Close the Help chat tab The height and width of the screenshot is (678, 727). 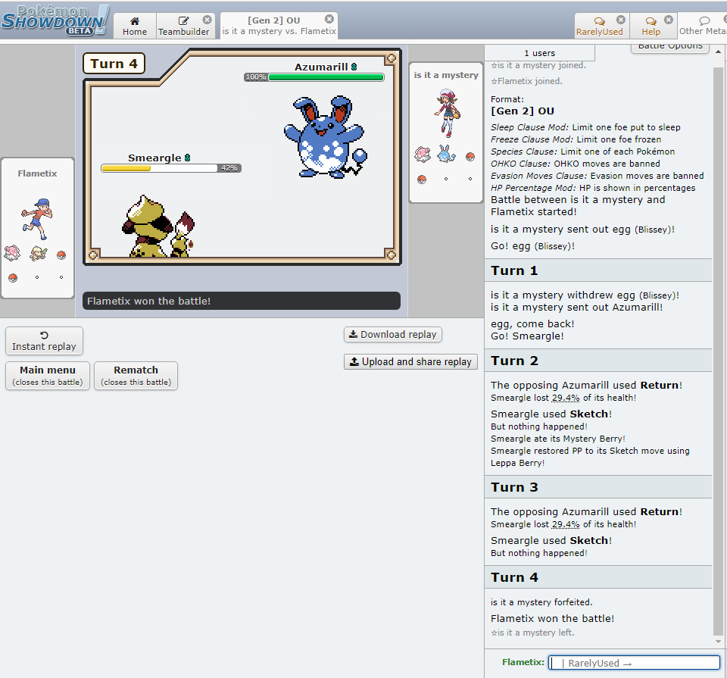pyautogui.click(x=668, y=20)
